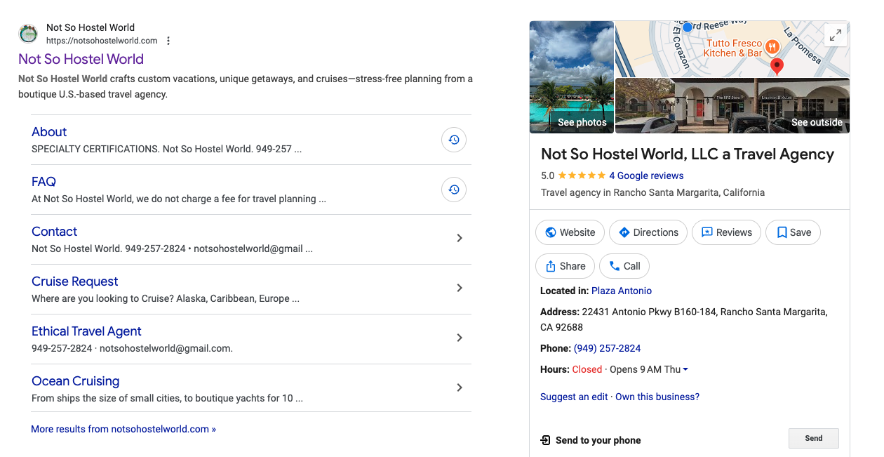The image size is (884, 457).
Task: Click the globe icon on Website button
Action: (x=551, y=232)
